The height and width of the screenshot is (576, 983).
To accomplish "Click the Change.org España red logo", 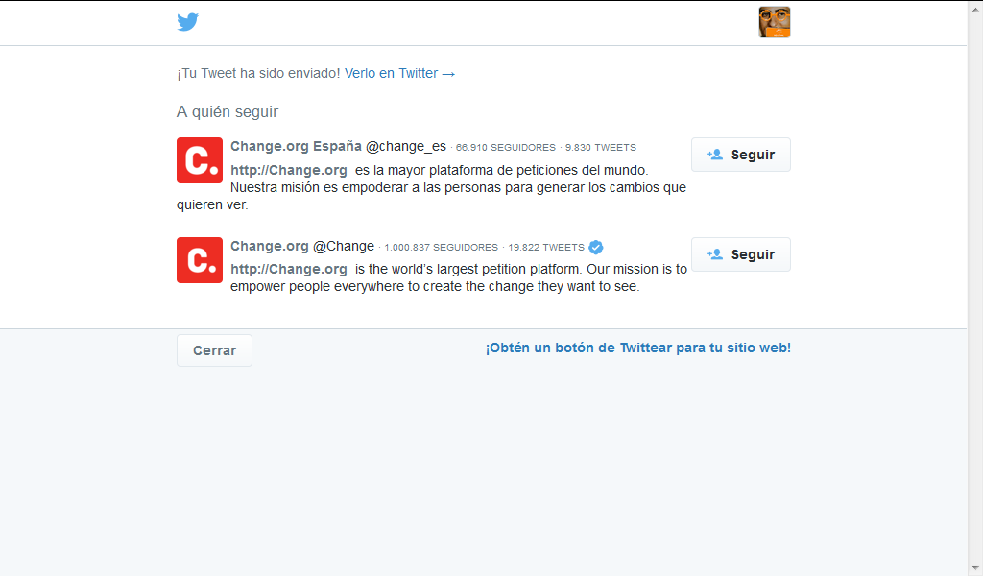I will (x=200, y=160).
